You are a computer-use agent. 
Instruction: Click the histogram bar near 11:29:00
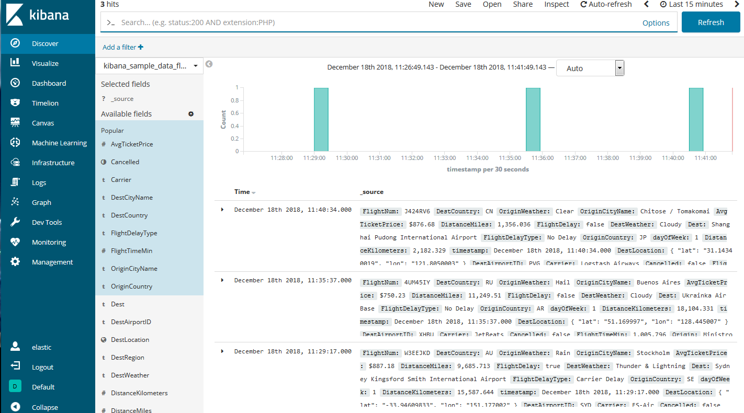tap(321, 120)
